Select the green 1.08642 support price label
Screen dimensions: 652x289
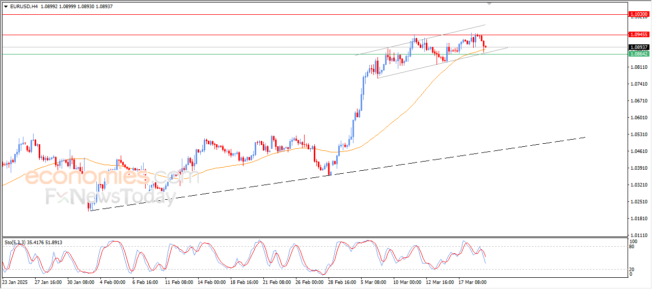(x=639, y=54)
